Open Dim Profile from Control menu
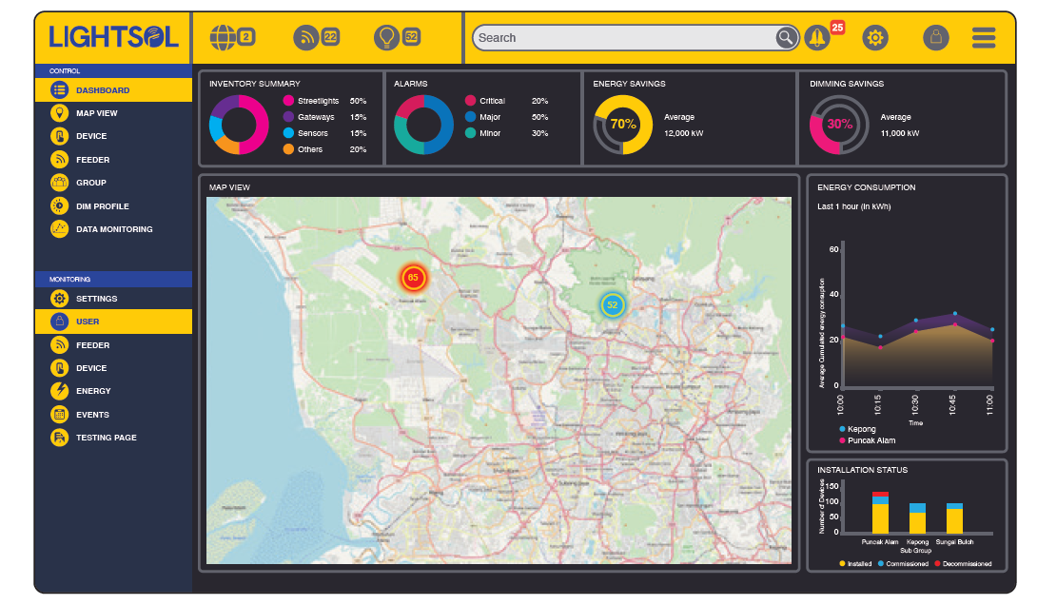 102,206
